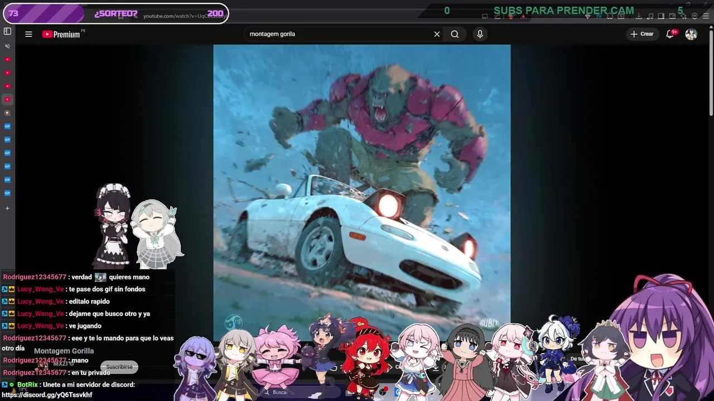Screen dimensions: 714x401
Task: Open Brave Playlist music icon
Action: point(650,16)
